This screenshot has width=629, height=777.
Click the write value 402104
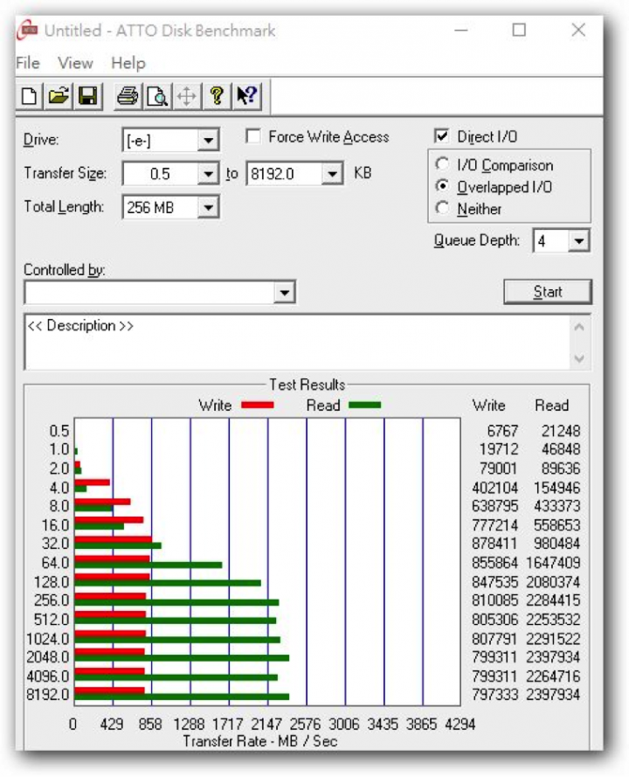494,488
